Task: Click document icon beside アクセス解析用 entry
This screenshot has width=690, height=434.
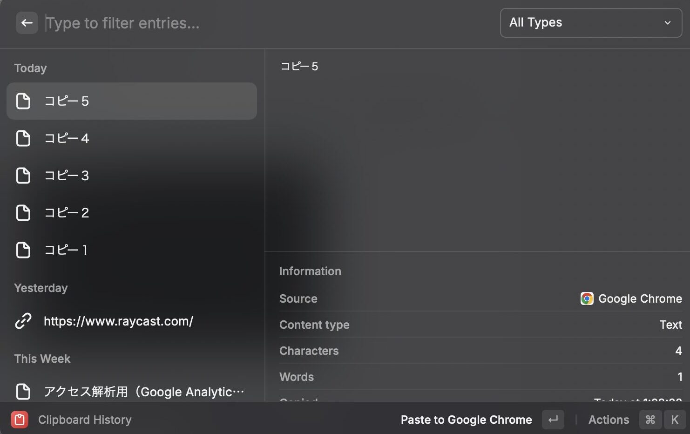Action: tap(23, 392)
